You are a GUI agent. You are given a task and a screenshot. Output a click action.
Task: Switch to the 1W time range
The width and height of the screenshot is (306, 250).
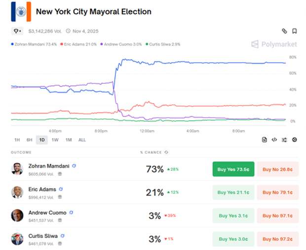pos(55,140)
